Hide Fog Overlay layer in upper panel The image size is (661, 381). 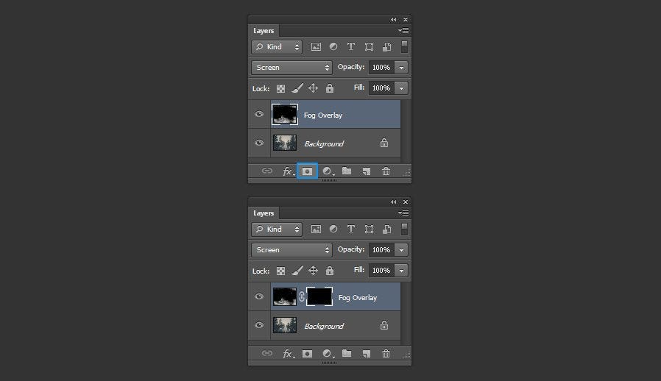(x=259, y=114)
